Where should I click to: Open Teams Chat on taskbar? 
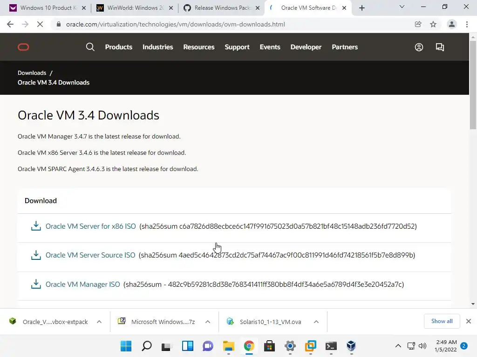click(208, 346)
